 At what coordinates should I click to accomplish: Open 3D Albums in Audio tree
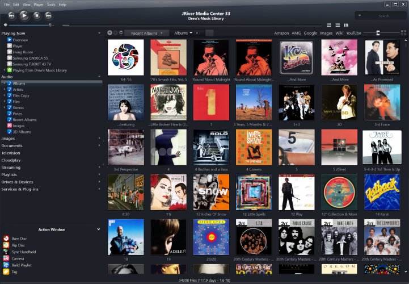point(22,132)
